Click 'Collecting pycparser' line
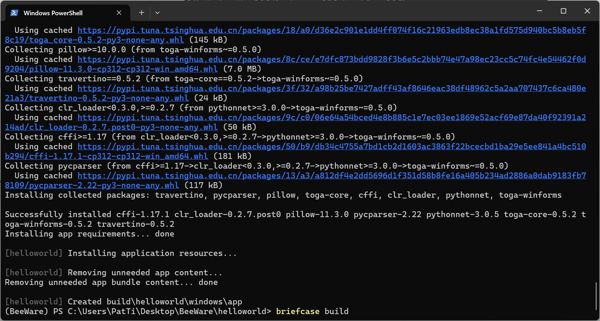Image resolution: width=600 pixels, height=321 pixels. tap(257, 166)
